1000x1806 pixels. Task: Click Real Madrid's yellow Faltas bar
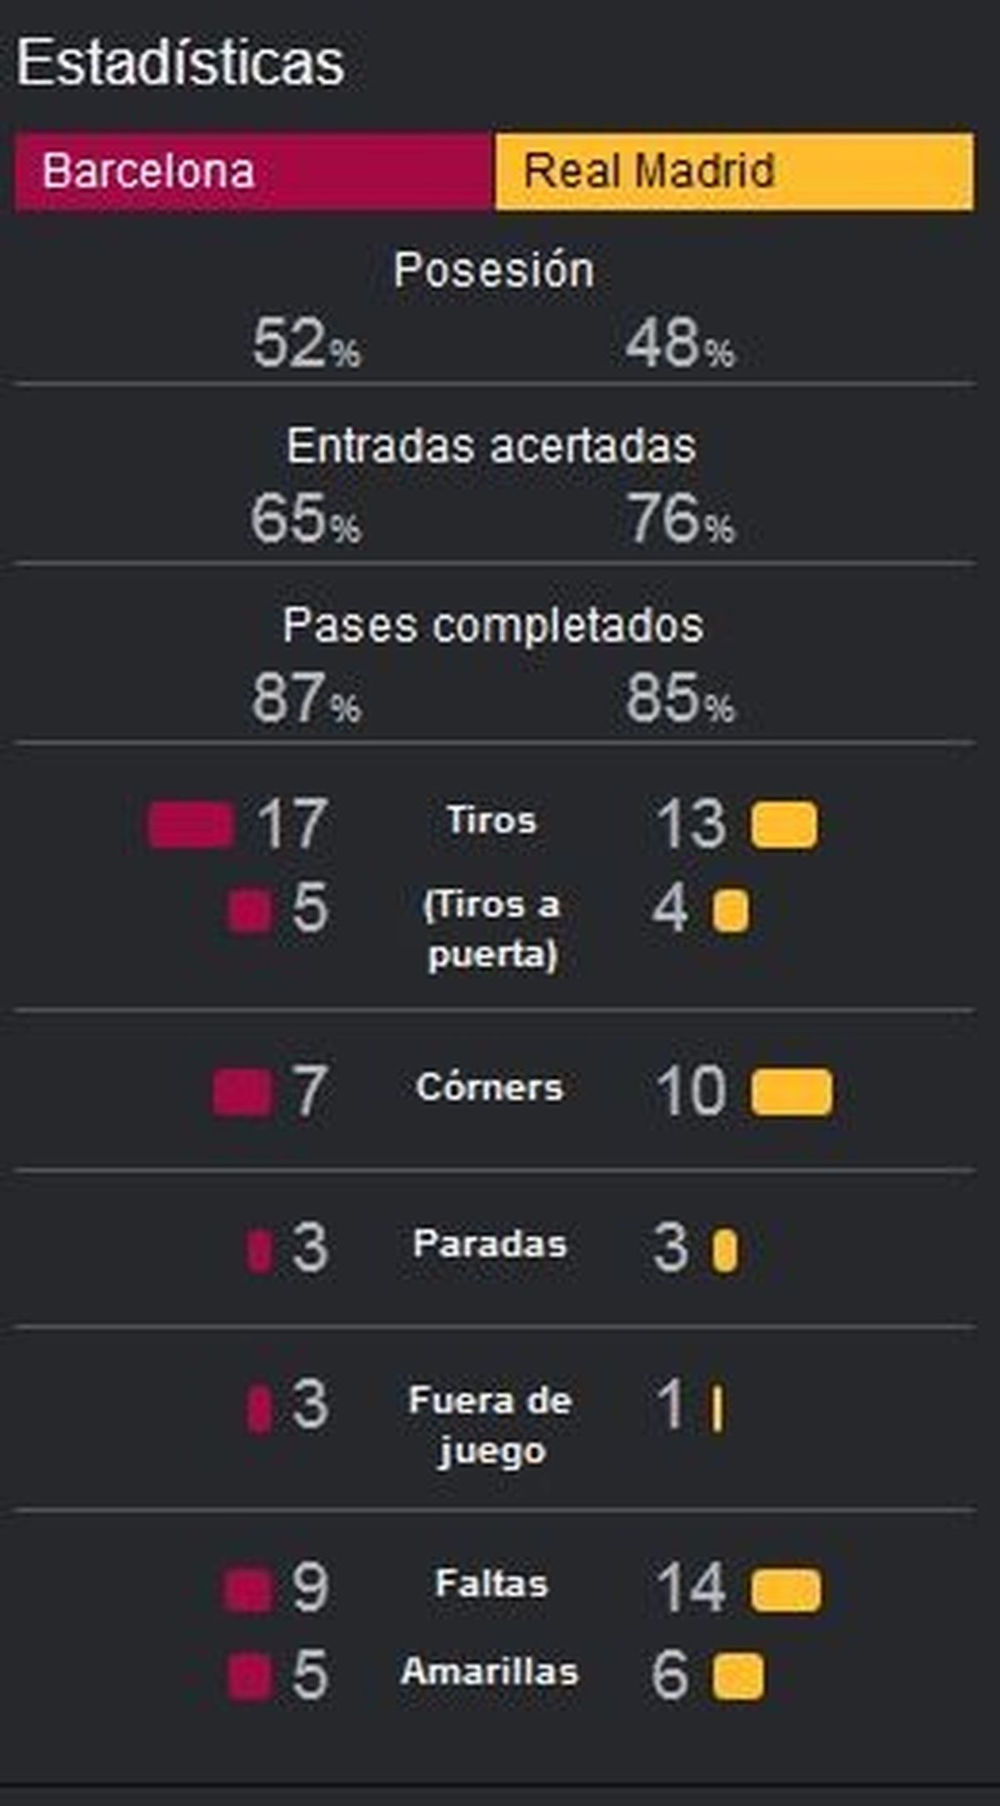(x=786, y=1590)
